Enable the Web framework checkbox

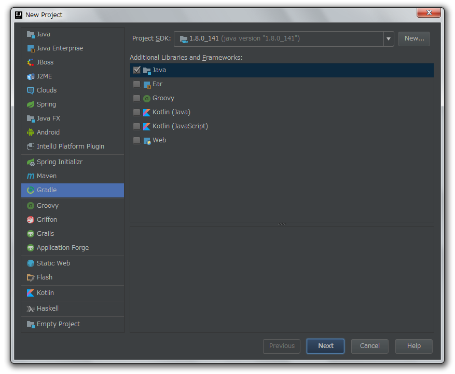(136, 140)
